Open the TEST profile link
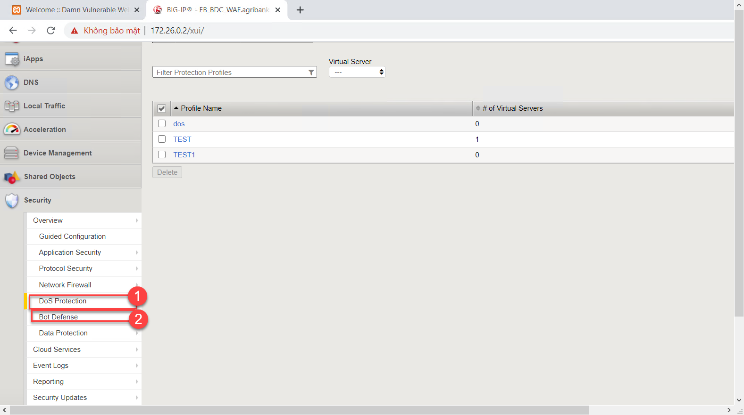This screenshot has height=415, width=744. 182,139
